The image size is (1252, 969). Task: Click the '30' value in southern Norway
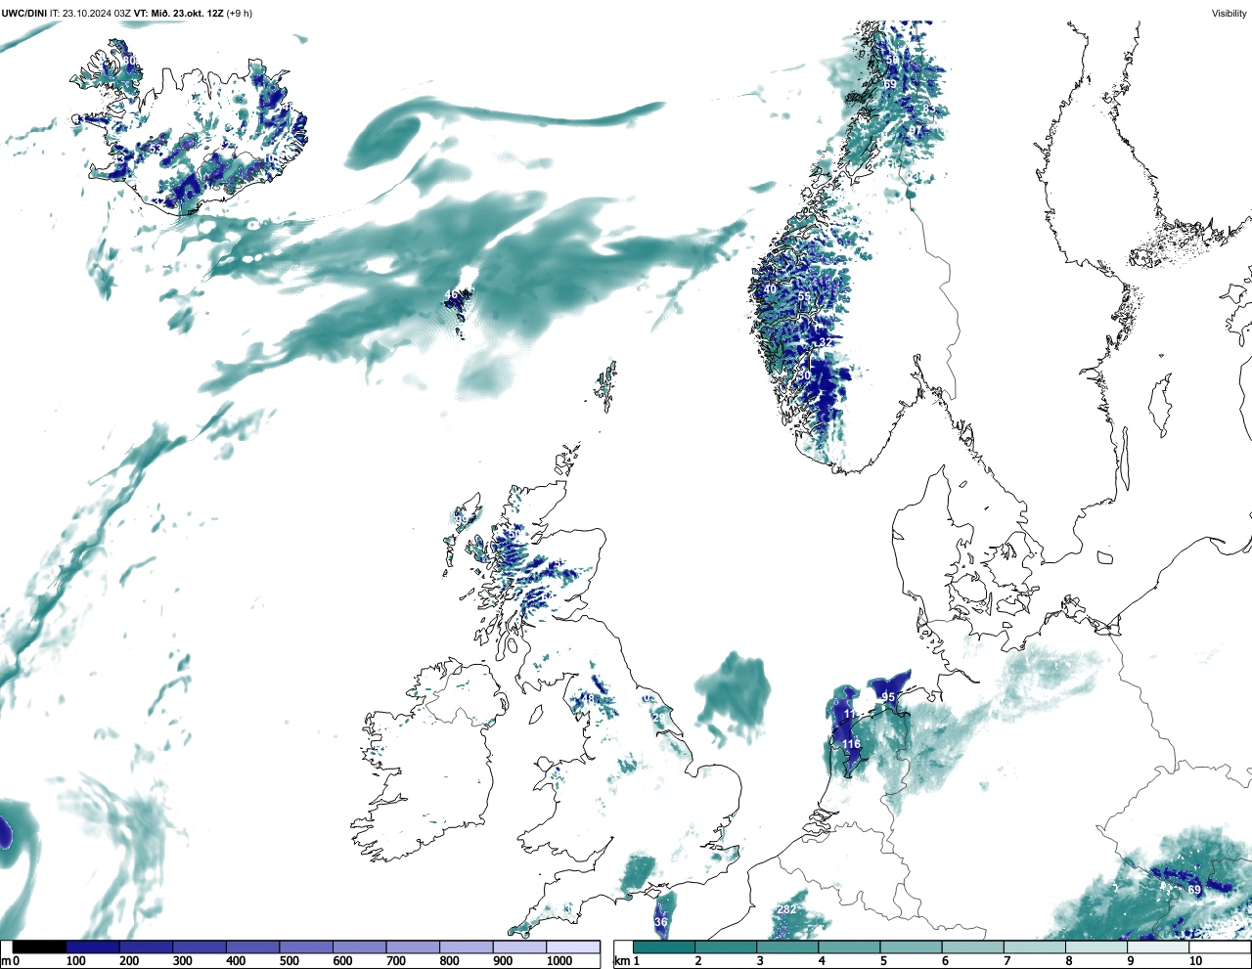coord(804,376)
